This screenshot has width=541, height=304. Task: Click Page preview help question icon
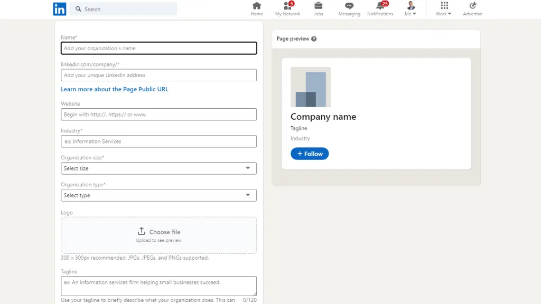pyautogui.click(x=314, y=39)
